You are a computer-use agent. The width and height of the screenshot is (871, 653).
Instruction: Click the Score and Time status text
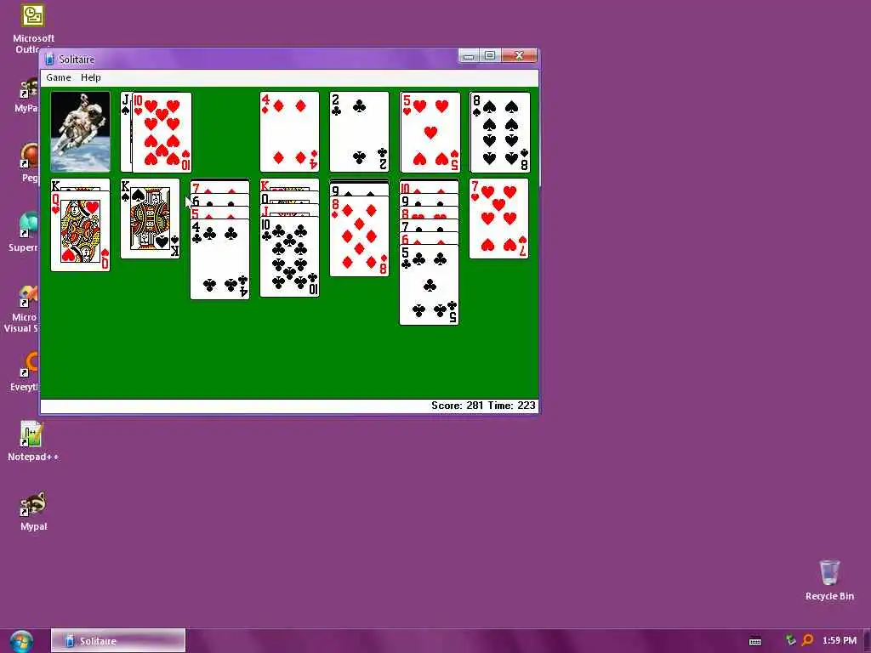[x=483, y=406]
